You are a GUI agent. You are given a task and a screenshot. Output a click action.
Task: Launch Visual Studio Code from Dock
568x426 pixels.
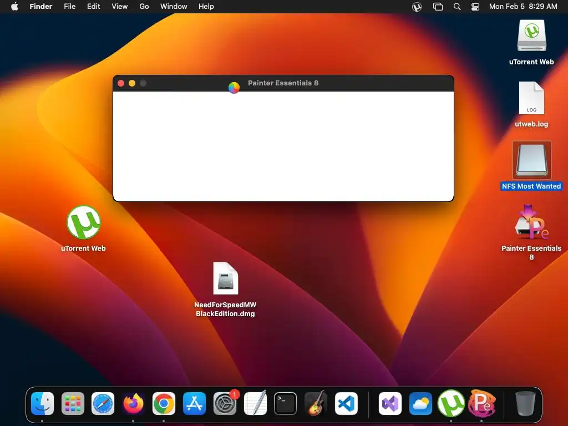(346, 404)
